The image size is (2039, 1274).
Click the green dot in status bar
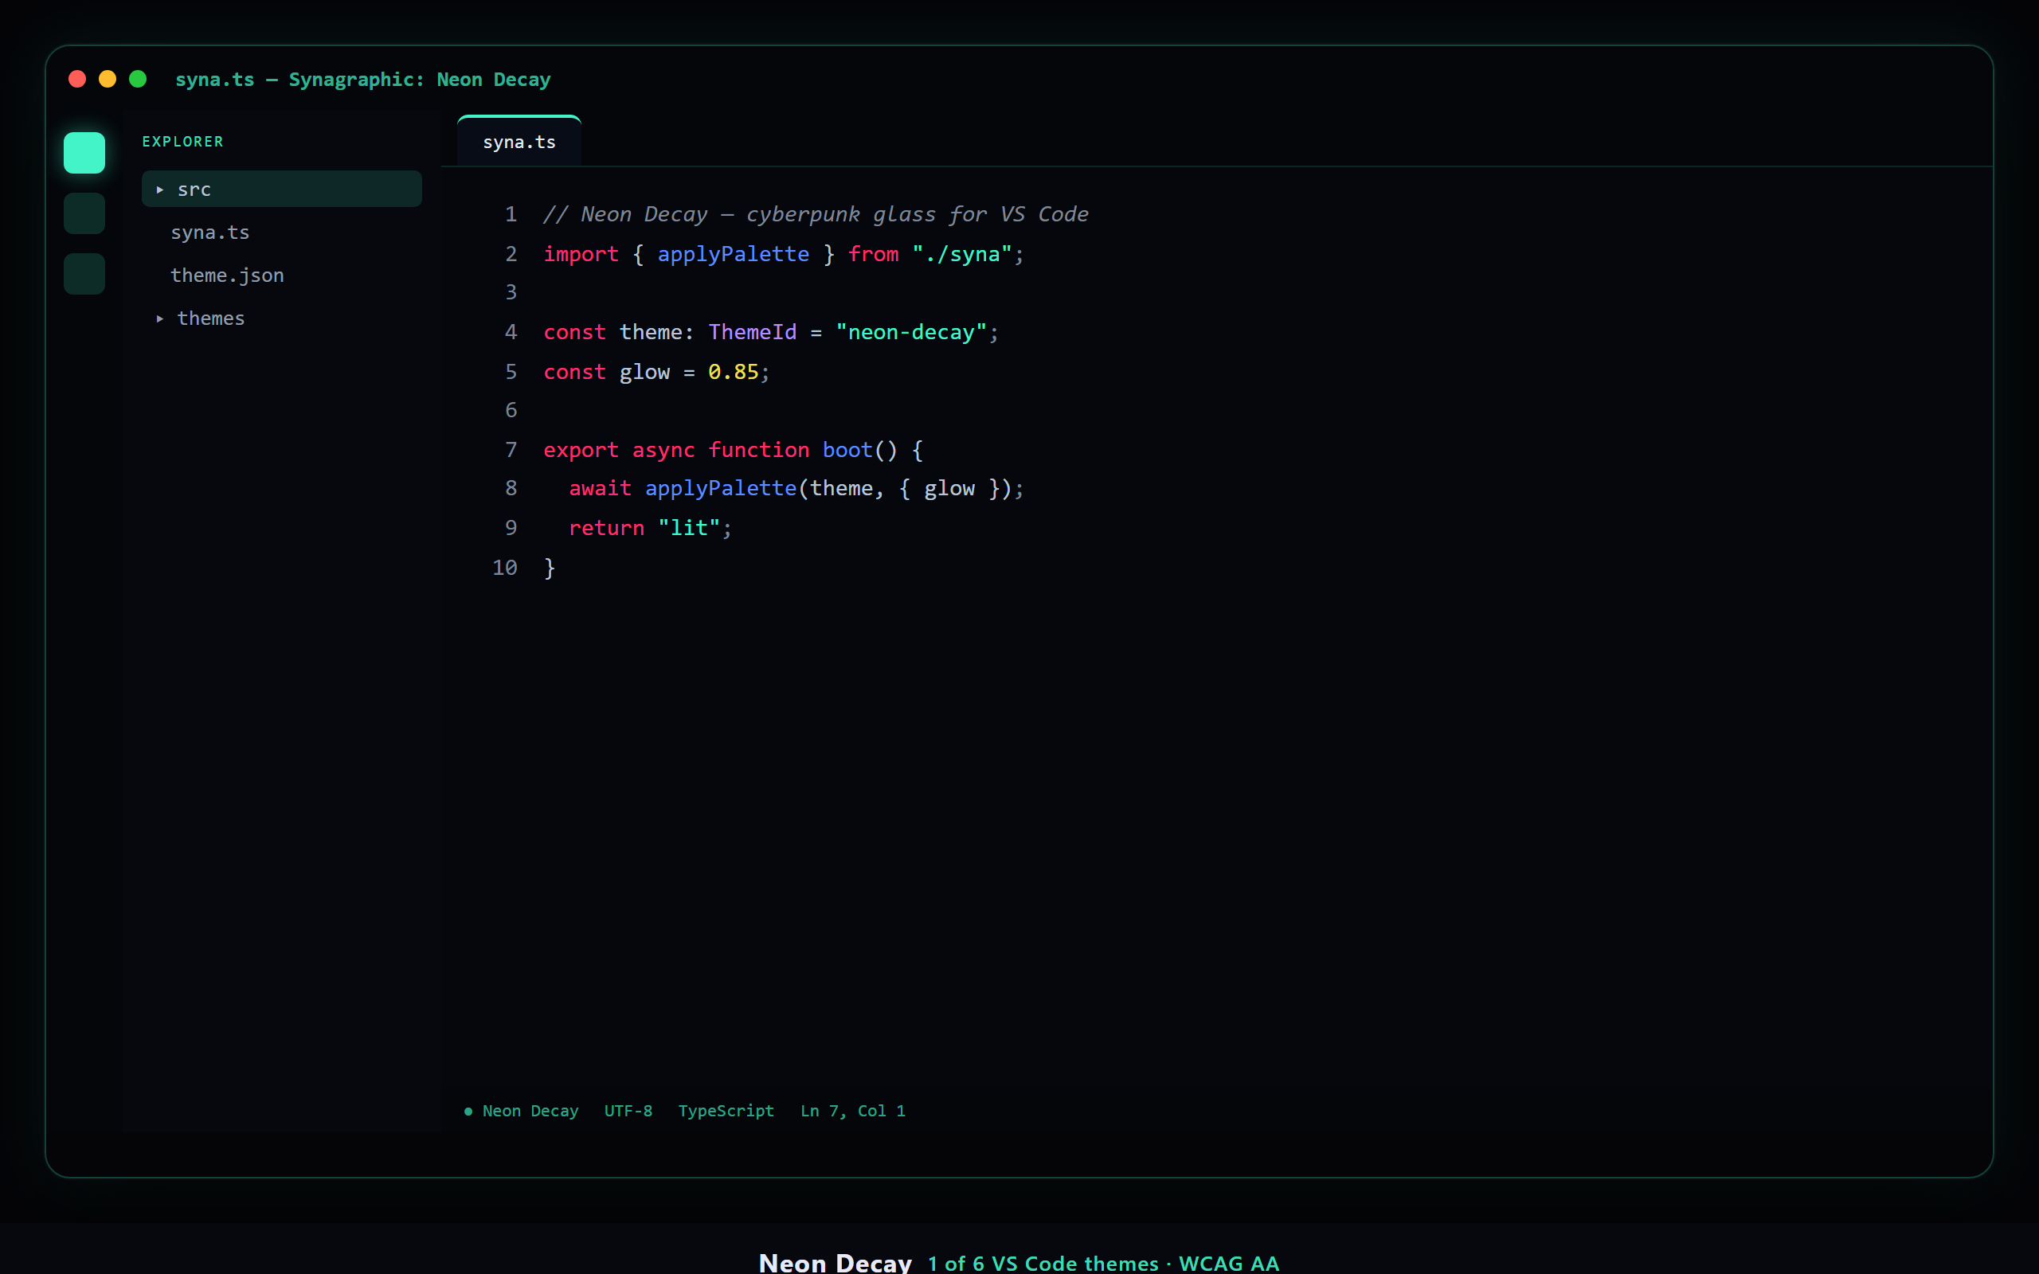[x=468, y=1112]
